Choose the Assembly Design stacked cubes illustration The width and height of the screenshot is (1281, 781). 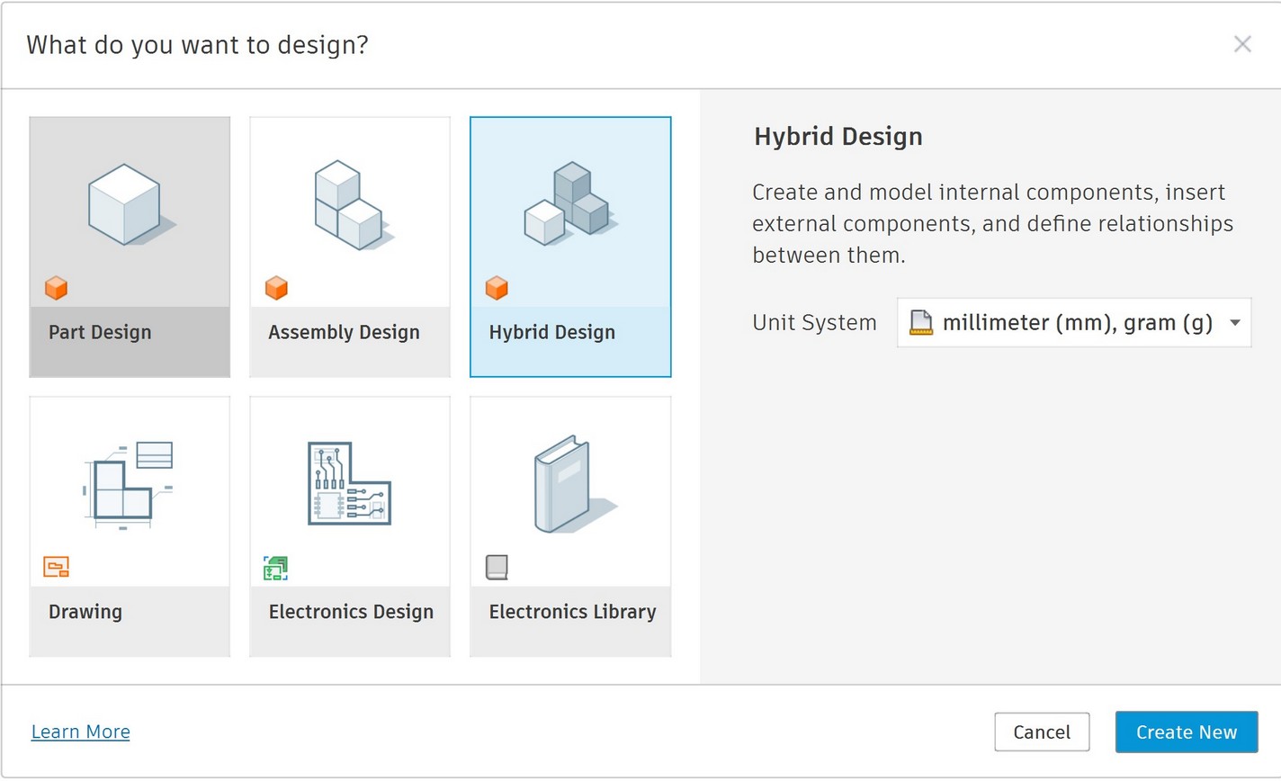[x=349, y=205]
